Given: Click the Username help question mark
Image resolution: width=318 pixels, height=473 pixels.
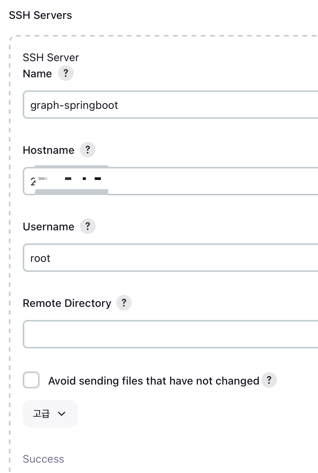Looking at the screenshot, I should [87, 226].
